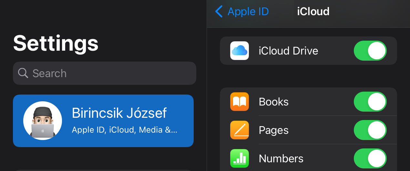Screen dimensions: 410x171
Task: Click the green Numbers app icon
Action: 239,158
